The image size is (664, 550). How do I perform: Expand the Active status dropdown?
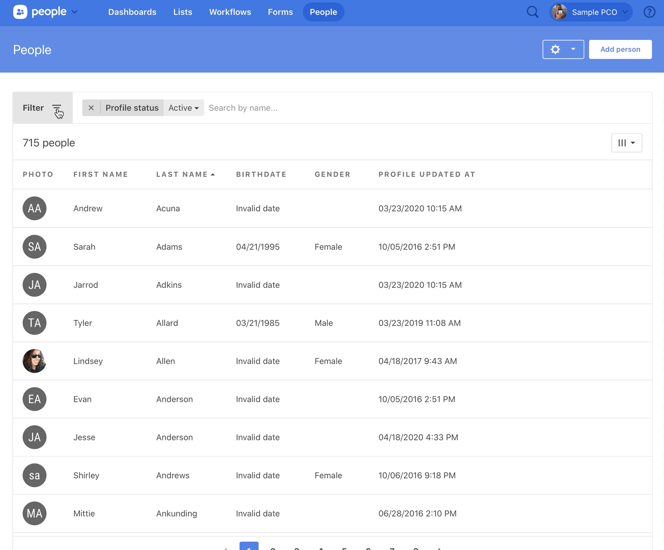(183, 108)
